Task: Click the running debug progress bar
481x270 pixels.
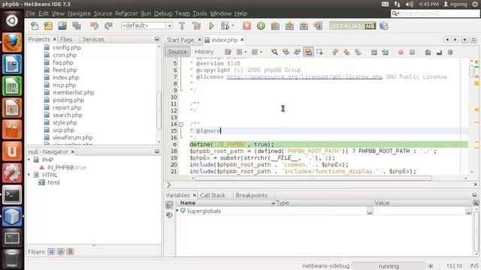Action: click(x=389, y=266)
